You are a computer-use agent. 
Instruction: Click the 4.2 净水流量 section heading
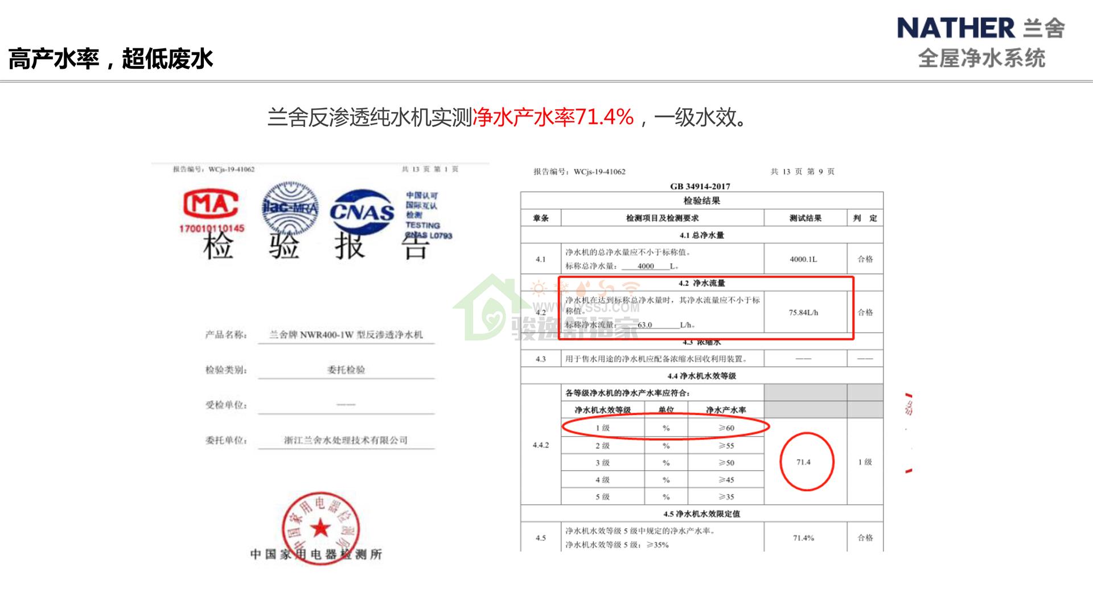[702, 283]
